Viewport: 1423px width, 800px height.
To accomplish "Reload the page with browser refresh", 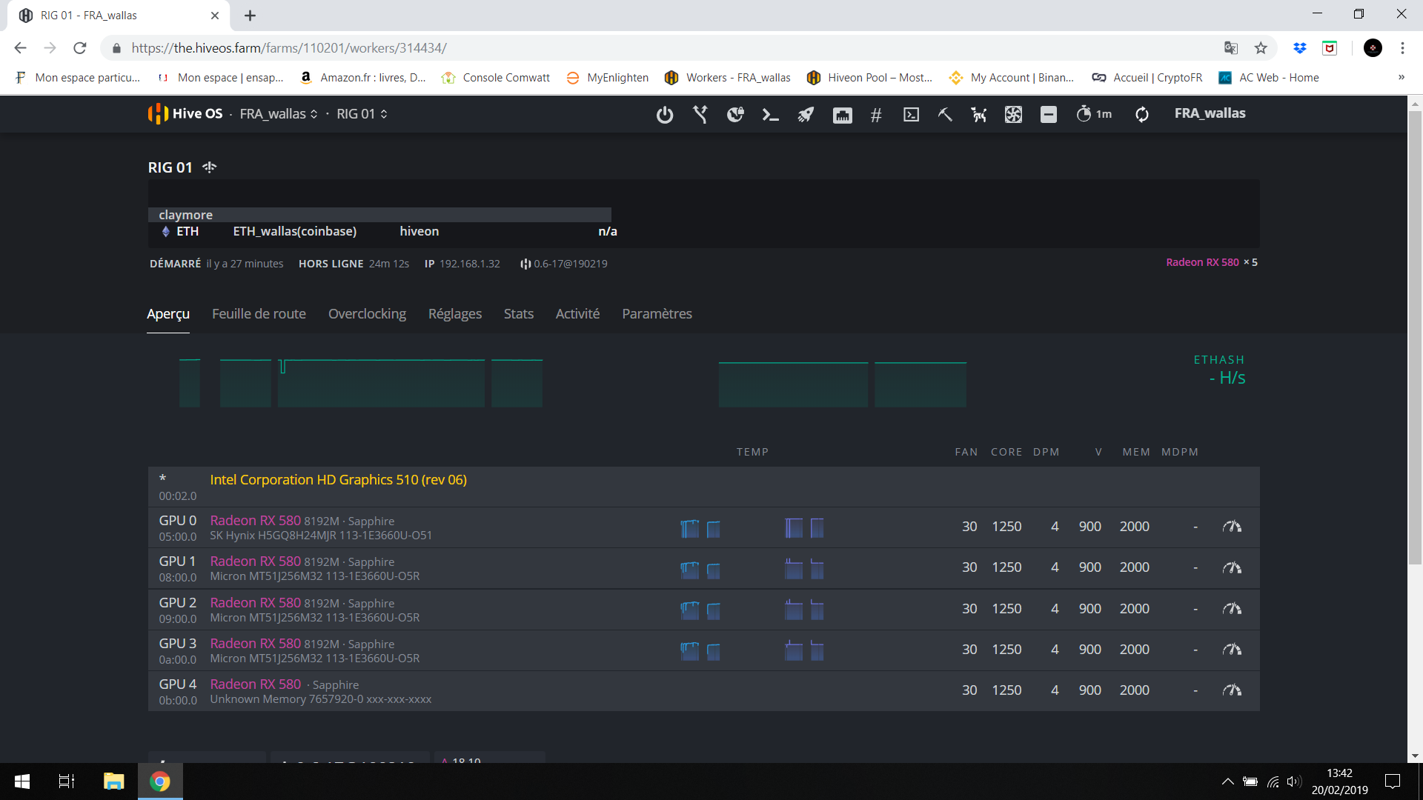I will (80, 48).
